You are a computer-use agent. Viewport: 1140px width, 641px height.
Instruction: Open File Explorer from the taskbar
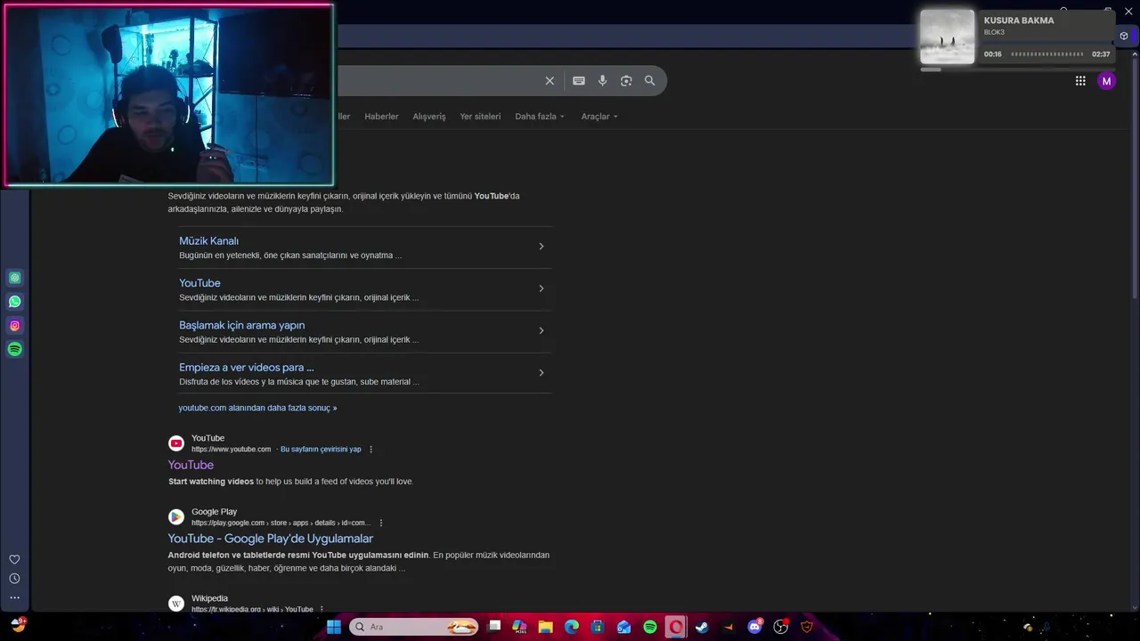(x=546, y=627)
